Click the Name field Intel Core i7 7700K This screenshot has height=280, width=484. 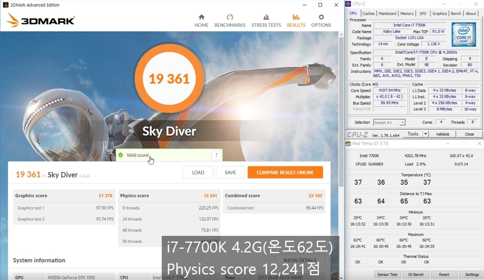[x=410, y=25]
